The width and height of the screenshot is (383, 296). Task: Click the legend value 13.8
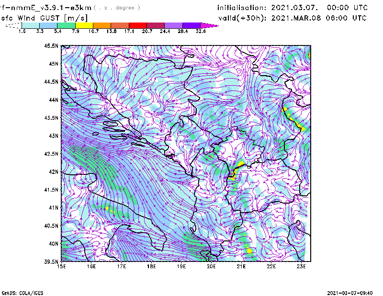pos(112,31)
